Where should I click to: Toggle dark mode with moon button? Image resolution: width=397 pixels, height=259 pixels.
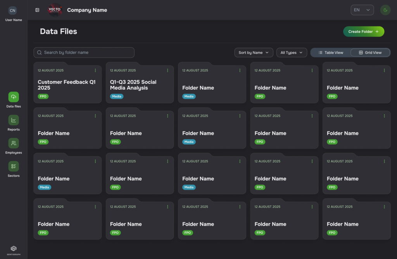(385, 10)
